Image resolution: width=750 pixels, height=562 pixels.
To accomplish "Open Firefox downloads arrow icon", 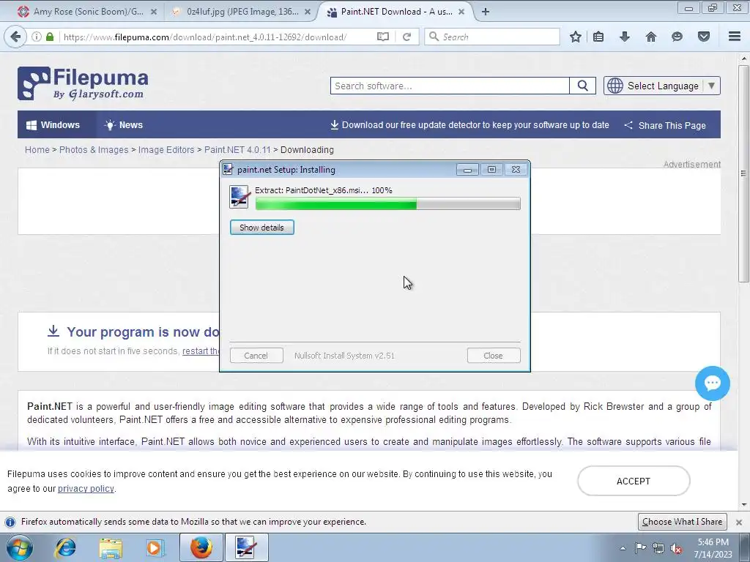I will tap(624, 37).
